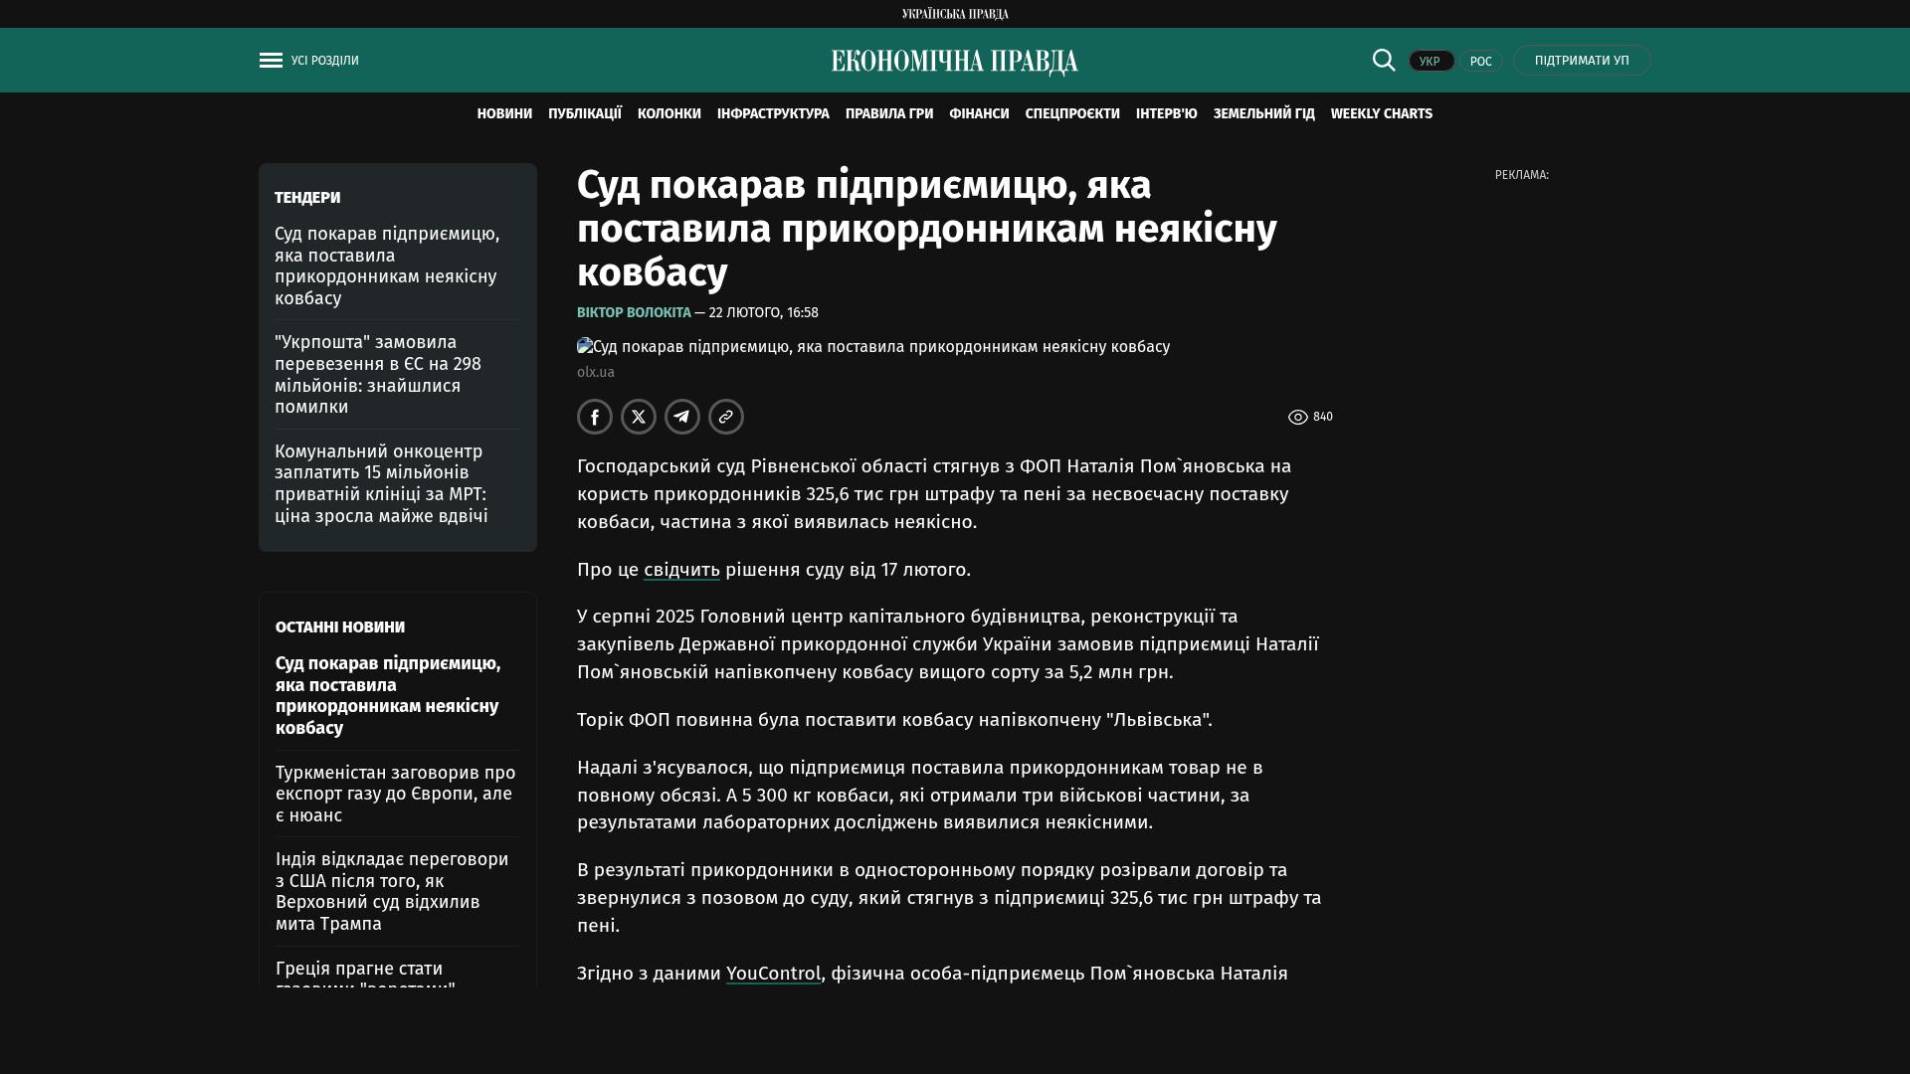The height and width of the screenshot is (1074, 1910).
Task: Switch language to РОС
Action: [x=1480, y=62]
